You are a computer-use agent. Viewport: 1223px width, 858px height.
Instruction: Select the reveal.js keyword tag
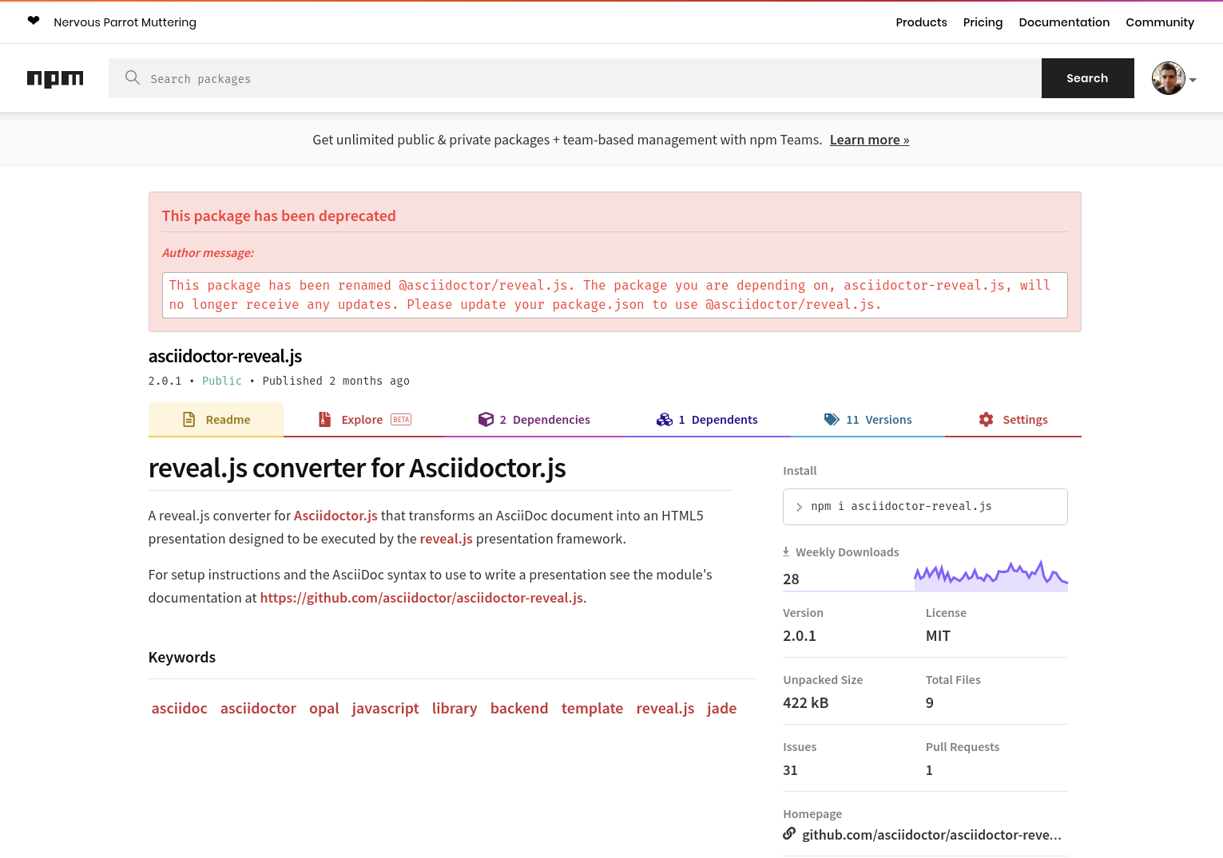(x=665, y=708)
